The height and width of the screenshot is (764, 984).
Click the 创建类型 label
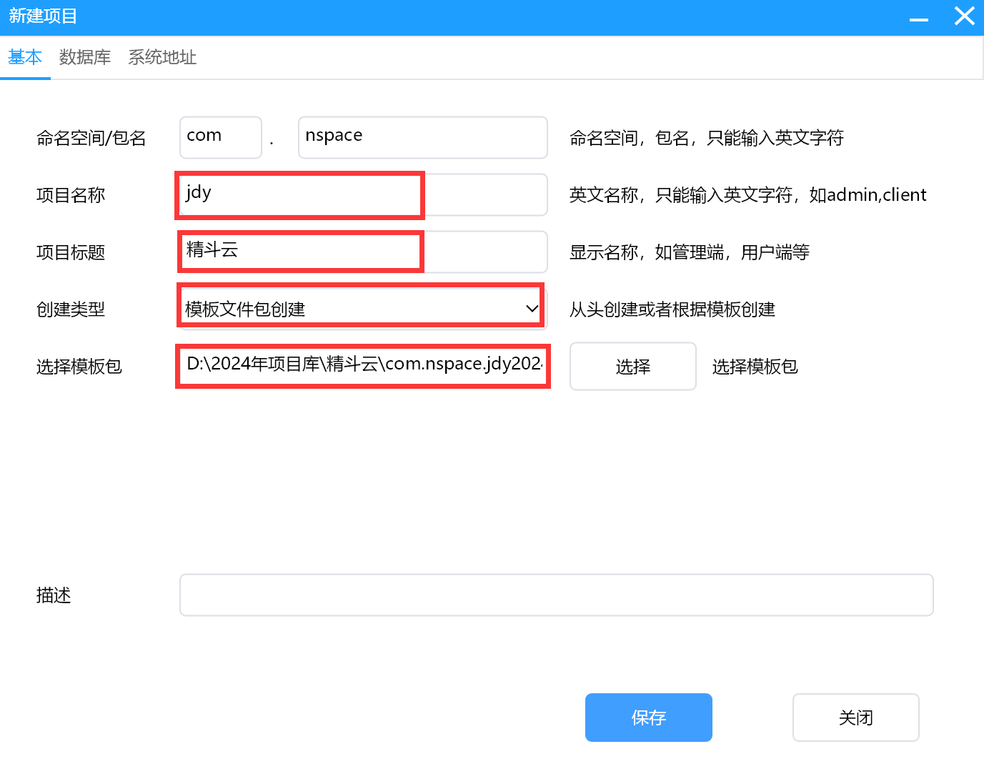[71, 309]
